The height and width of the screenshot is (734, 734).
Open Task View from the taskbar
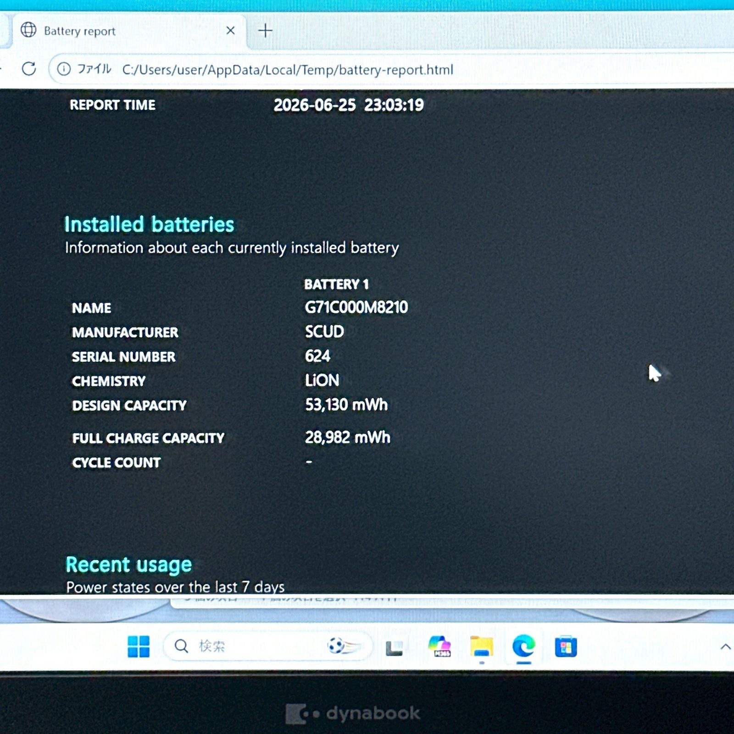pos(394,647)
